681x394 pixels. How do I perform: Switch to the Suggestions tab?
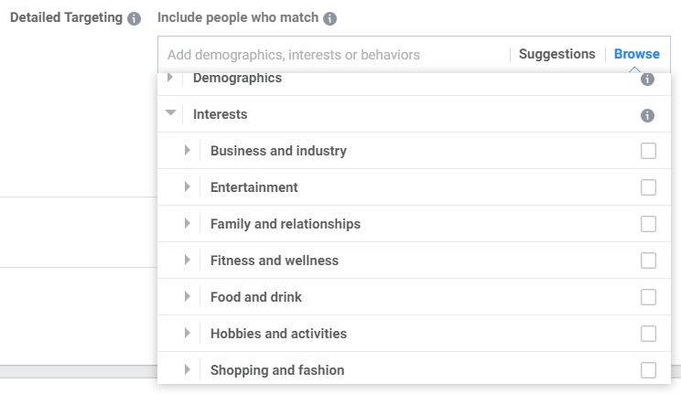(557, 54)
